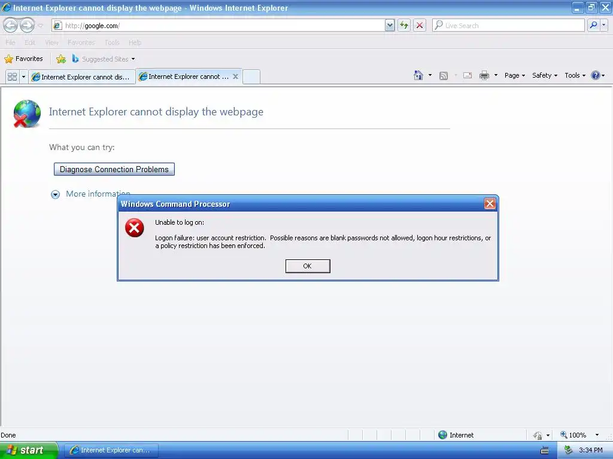Close the active tab with its X
This screenshot has height=459, width=613.
pos(235,76)
